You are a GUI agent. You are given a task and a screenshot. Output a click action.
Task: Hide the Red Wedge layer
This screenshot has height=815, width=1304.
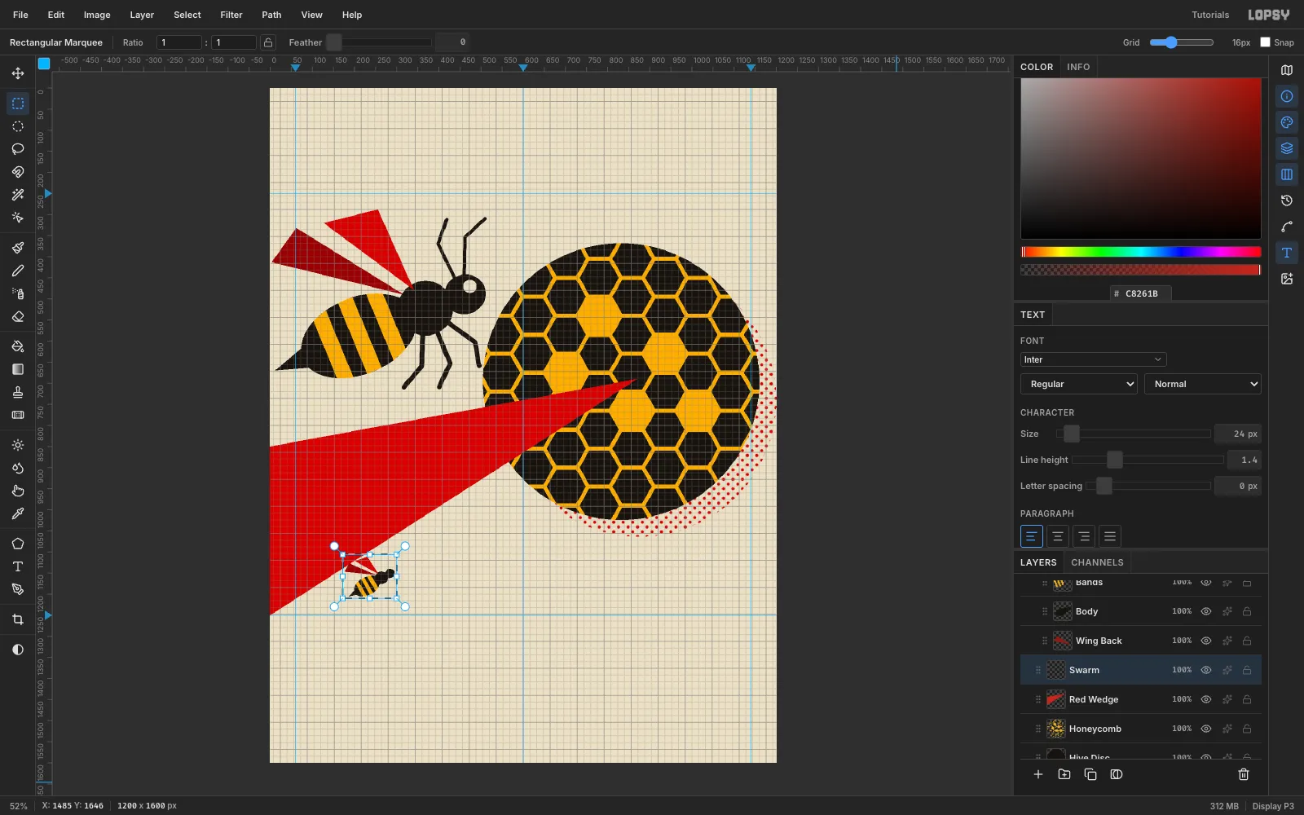[x=1206, y=699]
